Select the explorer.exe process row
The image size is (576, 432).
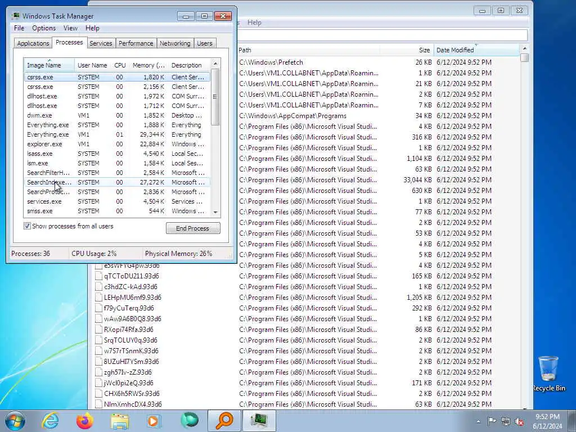pyautogui.click(x=117, y=144)
